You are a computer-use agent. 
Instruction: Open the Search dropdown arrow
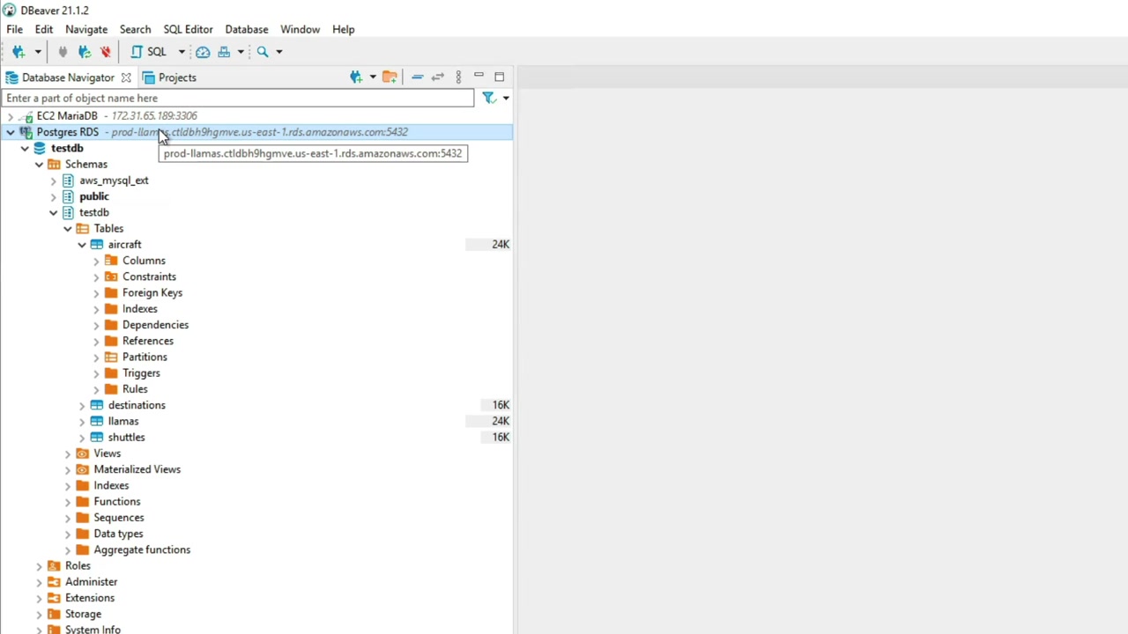point(279,52)
